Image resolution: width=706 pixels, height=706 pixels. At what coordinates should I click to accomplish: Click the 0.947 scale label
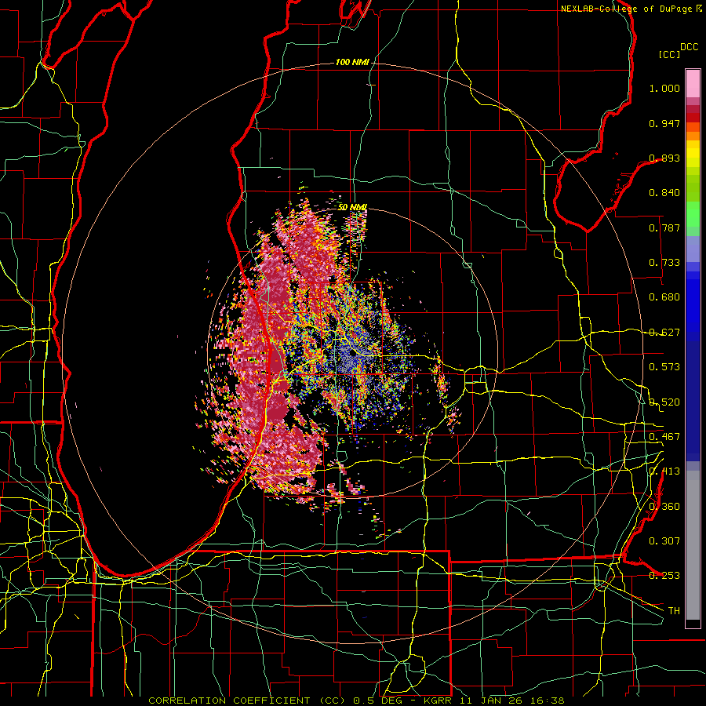[664, 123]
